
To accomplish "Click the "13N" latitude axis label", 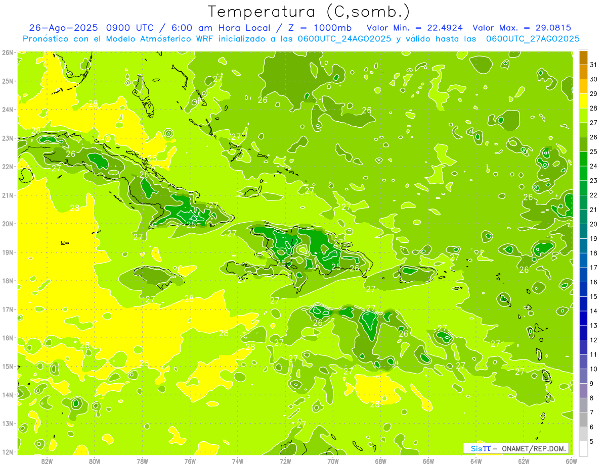I will 7,423.
